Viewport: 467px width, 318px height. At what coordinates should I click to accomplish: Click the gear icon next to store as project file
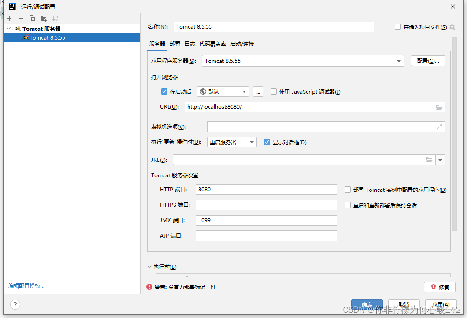[452, 27]
